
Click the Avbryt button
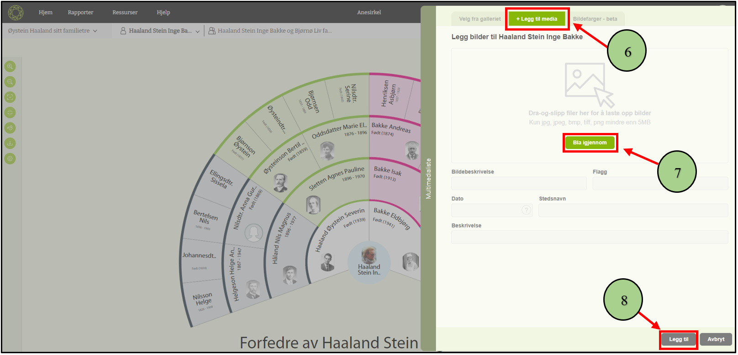tap(716, 339)
